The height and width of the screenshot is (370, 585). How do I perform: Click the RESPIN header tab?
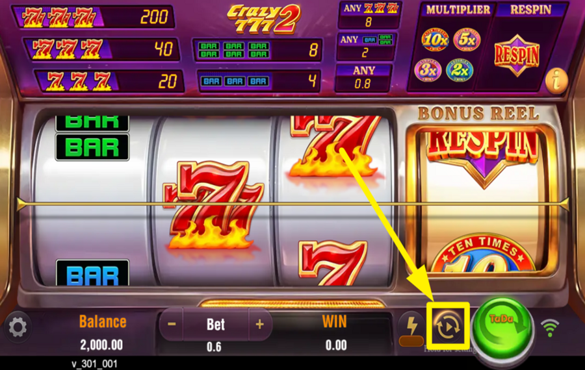point(531,10)
